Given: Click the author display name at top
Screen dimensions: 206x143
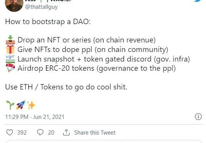Looking at the screenshot, I should (x=48, y=1).
